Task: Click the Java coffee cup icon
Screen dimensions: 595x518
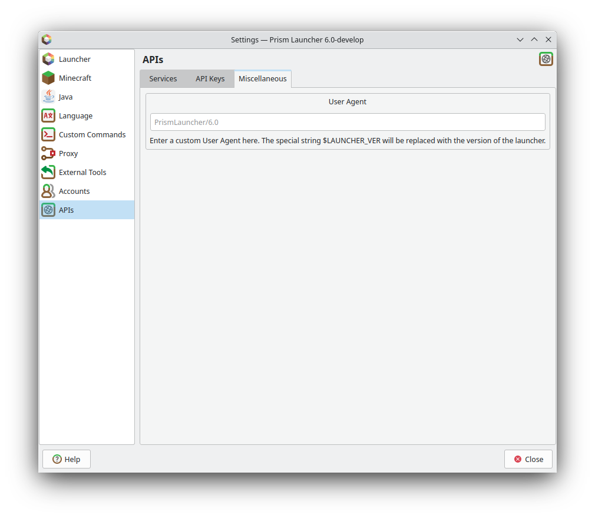Action: 48,97
